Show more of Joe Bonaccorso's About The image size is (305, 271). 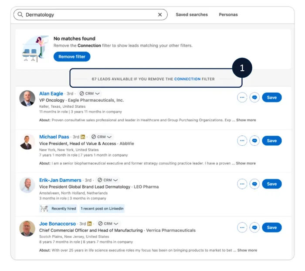pos(247,250)
